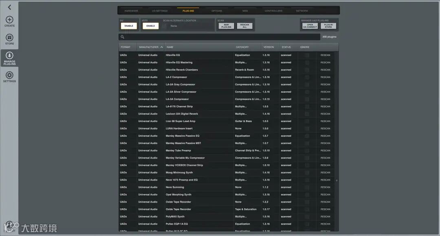This screenshot has width=440, height=236.
Task: Click the Reverb & Room category cell
Action: click(244, 70)
